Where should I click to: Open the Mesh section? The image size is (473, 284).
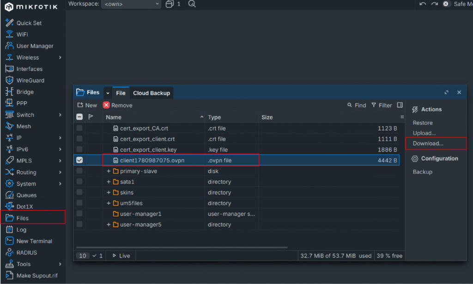[x=24, y=126]
